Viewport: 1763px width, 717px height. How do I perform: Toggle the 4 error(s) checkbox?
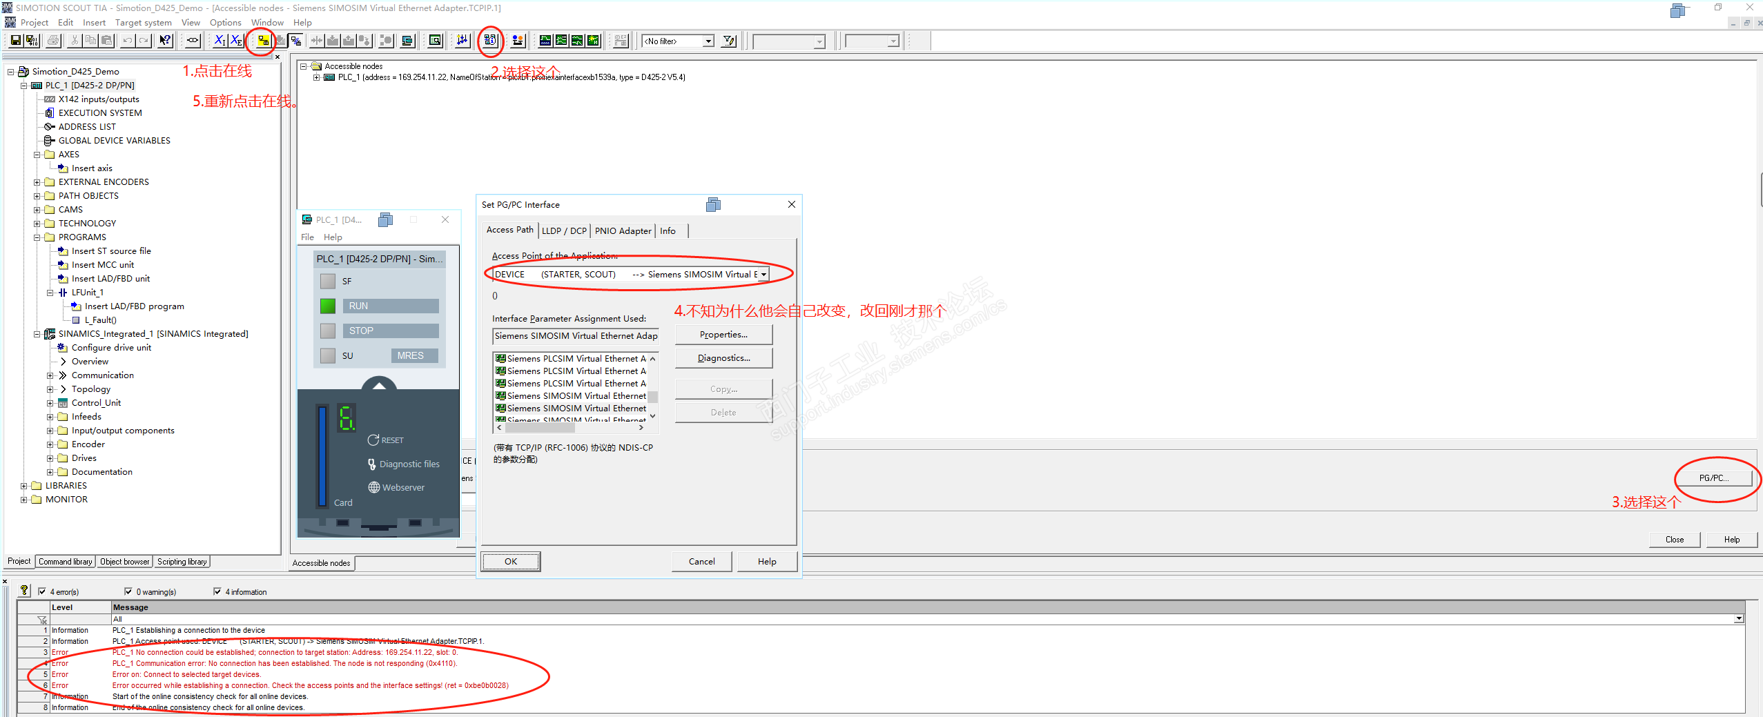[x=42, y=592]
